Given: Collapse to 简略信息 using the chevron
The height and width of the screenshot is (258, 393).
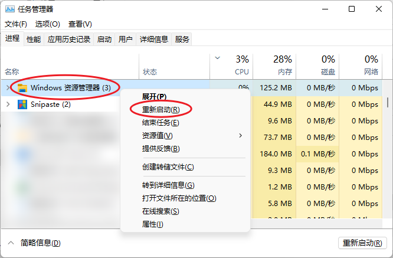Looking at the screenshot, I should [11, 243].
